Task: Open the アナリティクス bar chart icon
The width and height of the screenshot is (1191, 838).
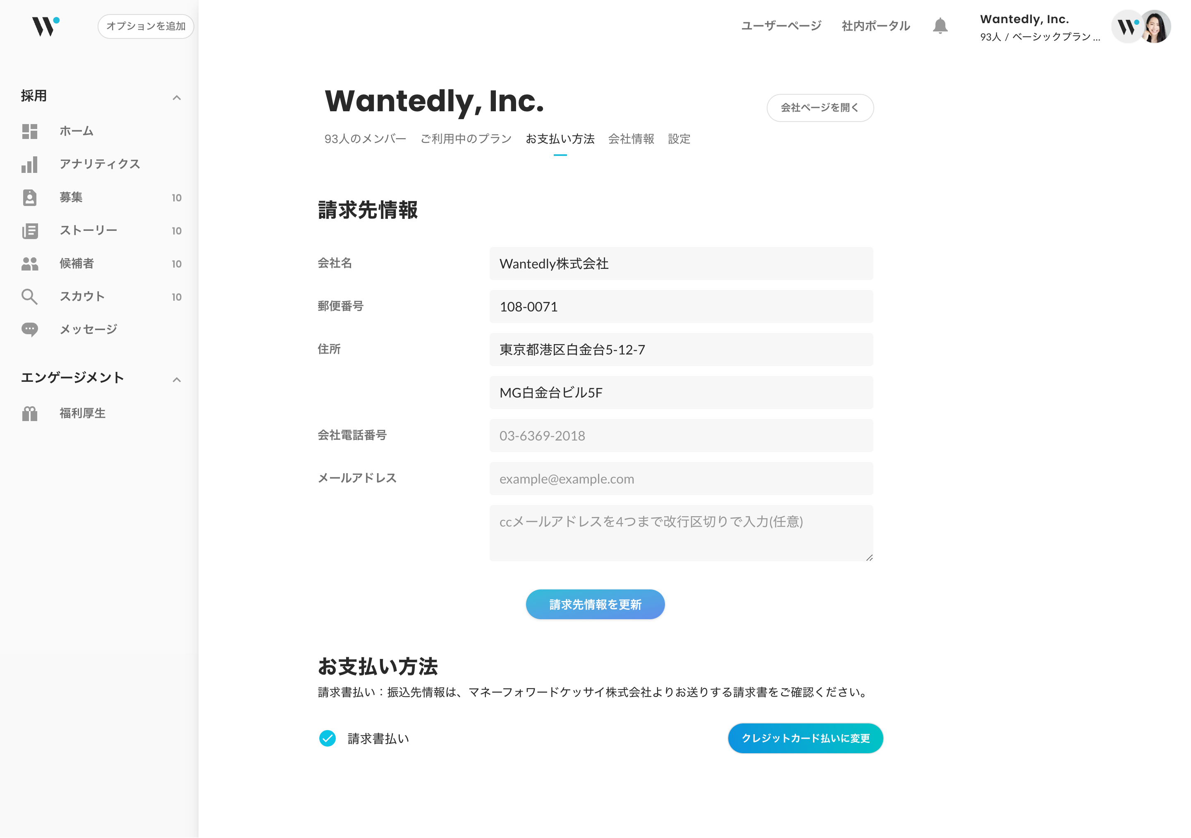Action: coord(29,165)
